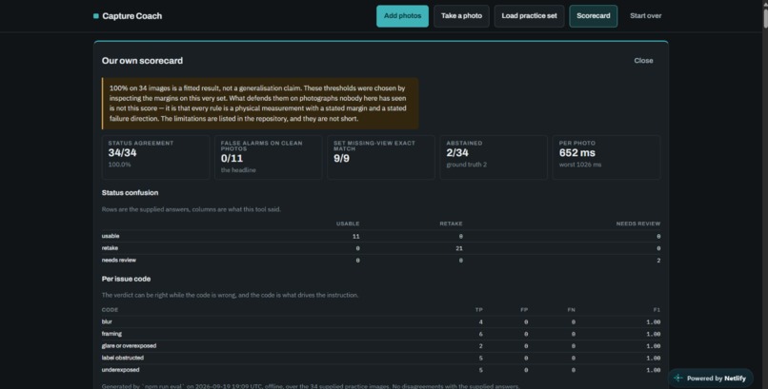Image resolution: width=768 pixels, height=389 pixels.
Task: Click the needs review row label
Action: 119,260
